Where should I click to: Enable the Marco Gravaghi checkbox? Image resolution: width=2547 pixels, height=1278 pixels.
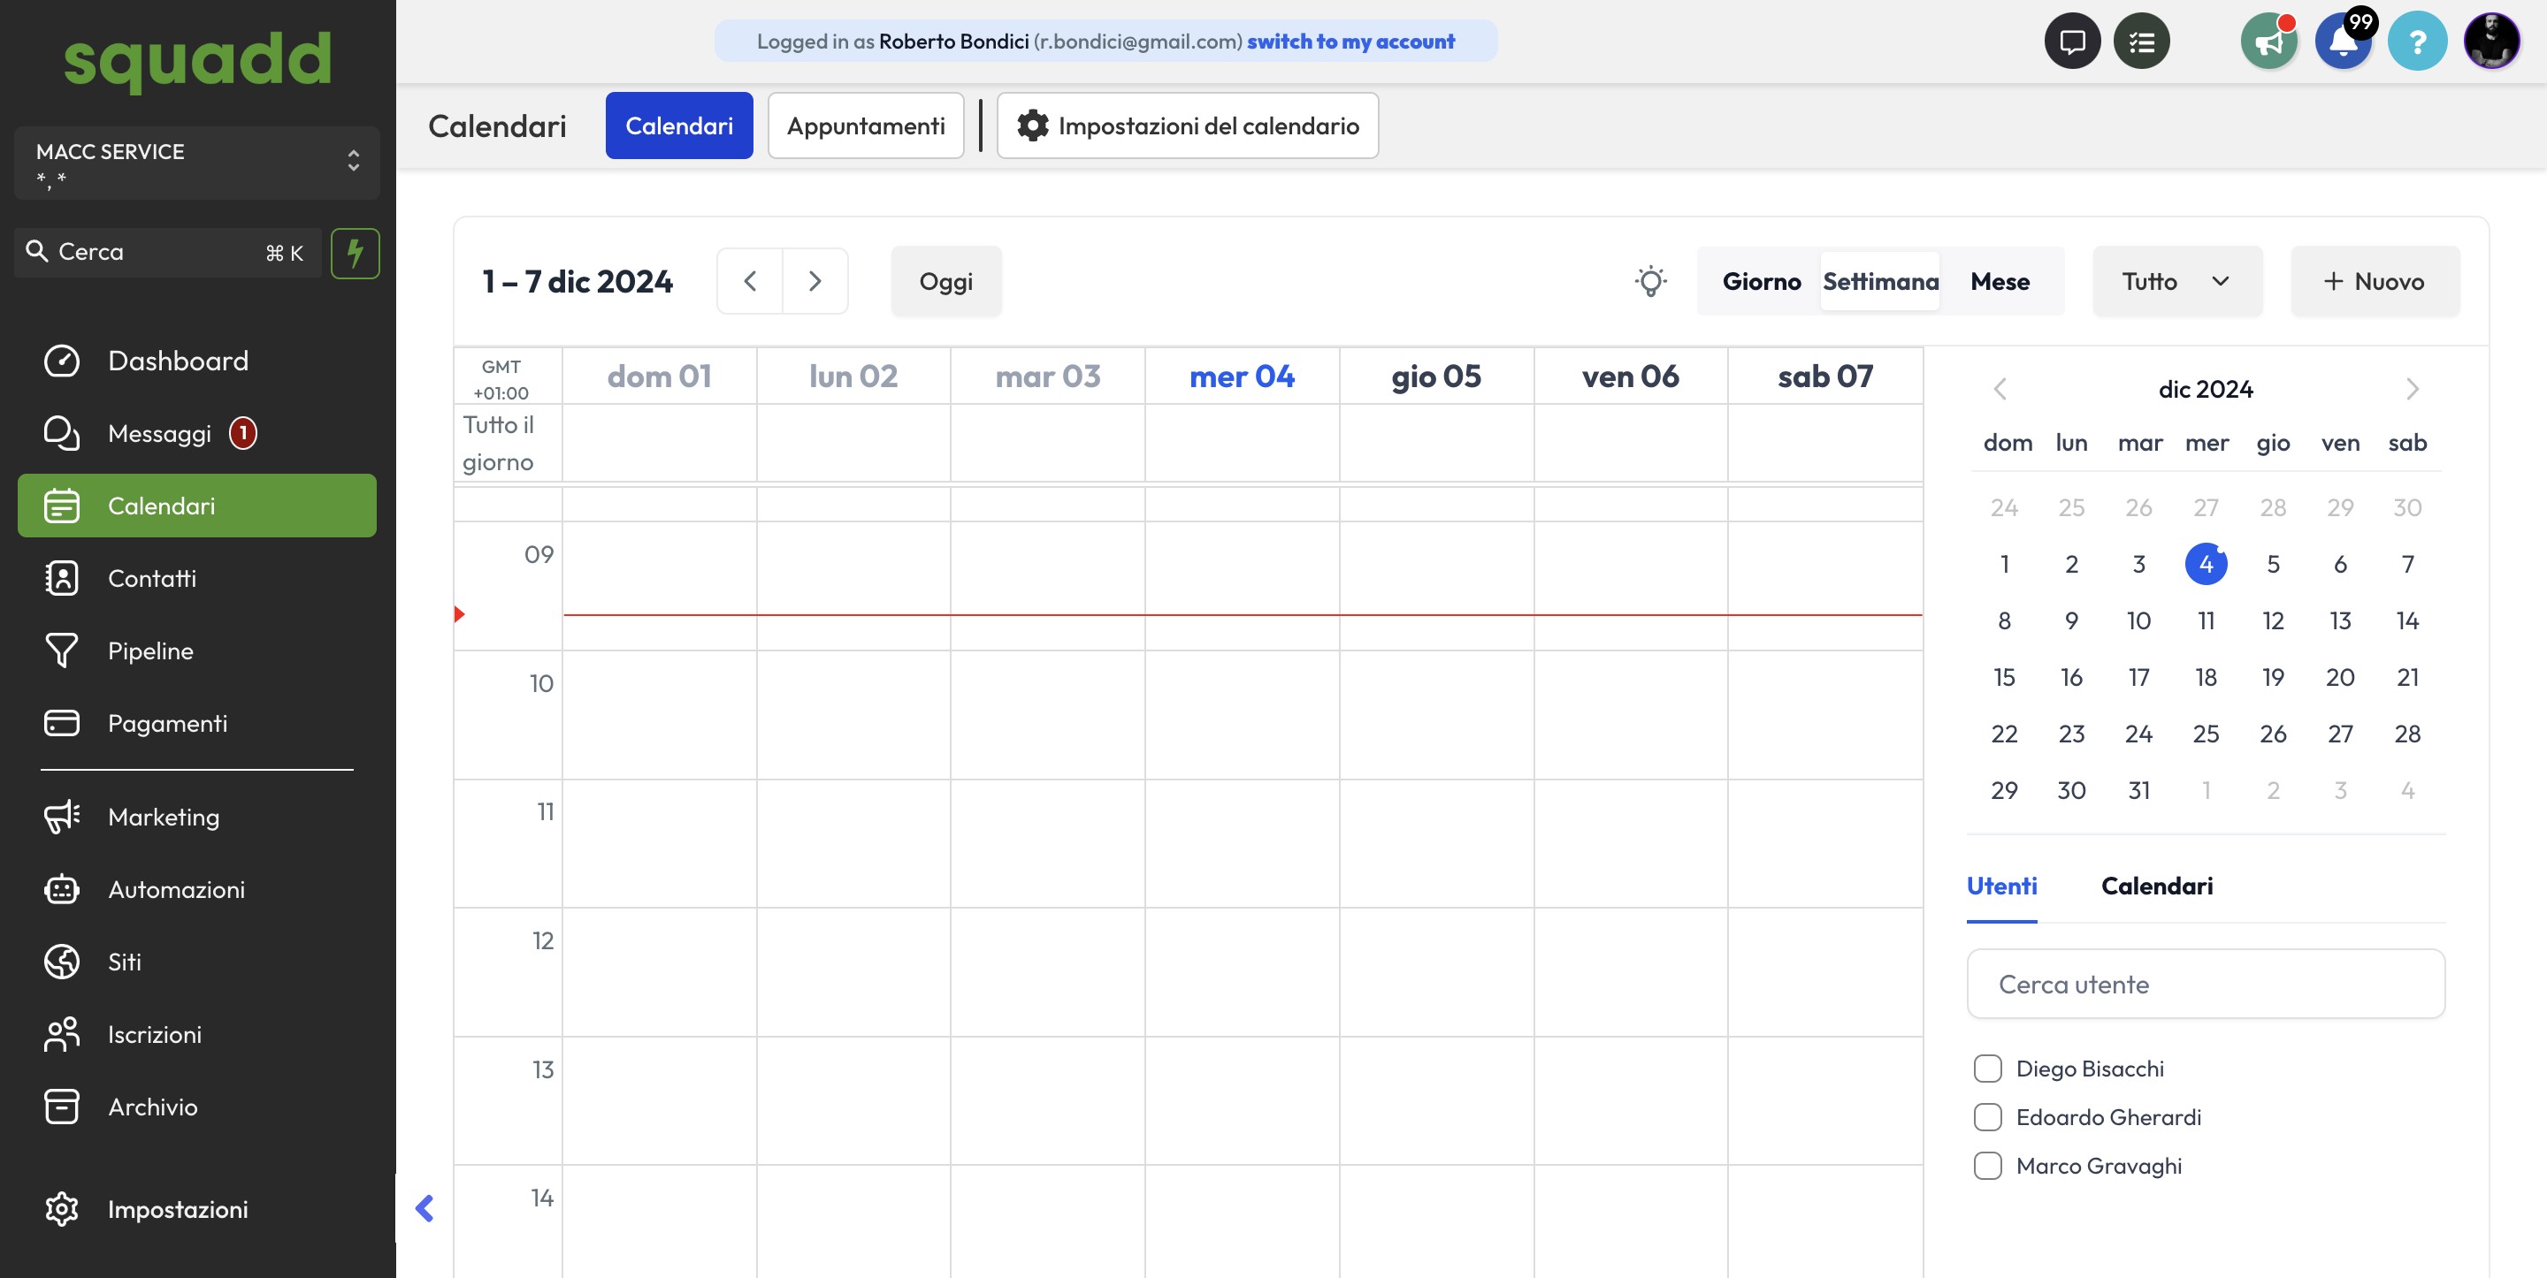[x=1987, y=1166]
